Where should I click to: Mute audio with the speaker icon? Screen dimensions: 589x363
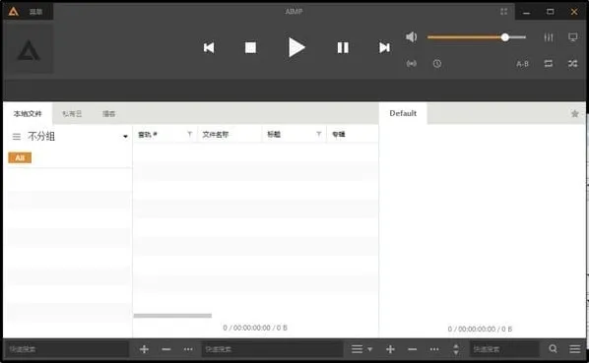click(412, 36)
